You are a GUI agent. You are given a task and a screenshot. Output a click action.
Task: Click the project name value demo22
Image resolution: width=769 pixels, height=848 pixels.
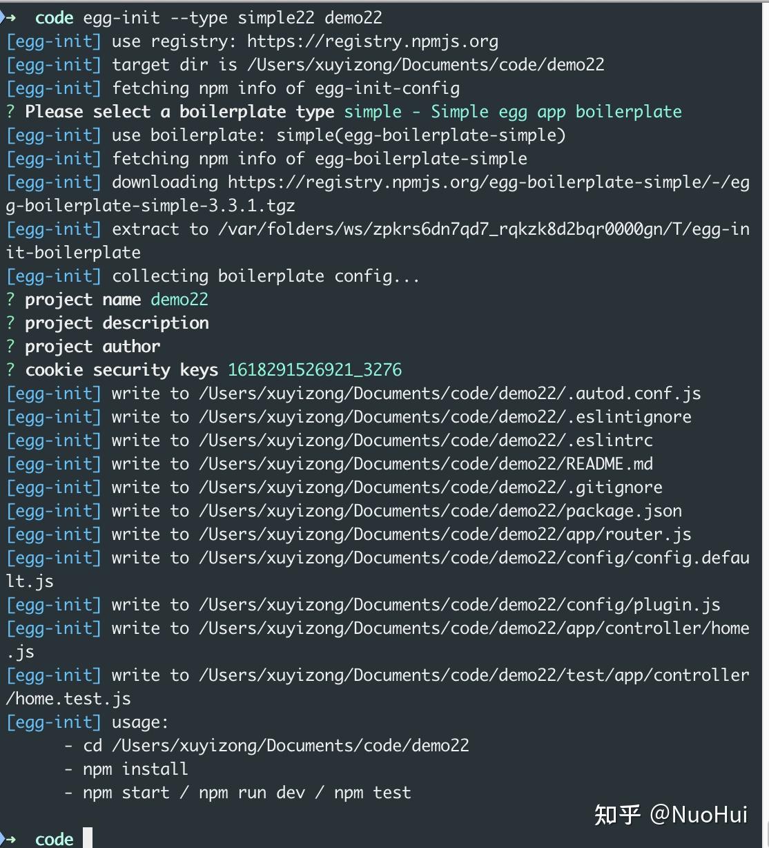pos(179,300)
